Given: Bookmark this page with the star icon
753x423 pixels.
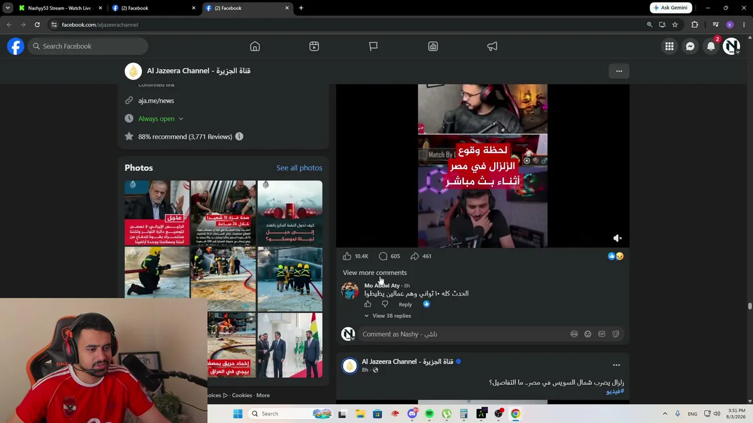Looking at the screenshot, I should pyautogui.click(x=675, y=25).
